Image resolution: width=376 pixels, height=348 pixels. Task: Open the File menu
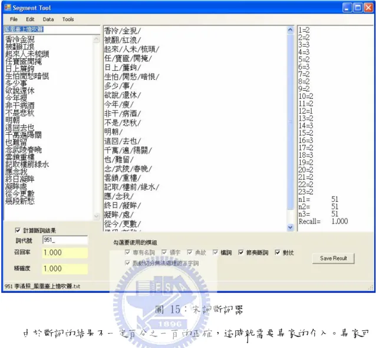14,19
